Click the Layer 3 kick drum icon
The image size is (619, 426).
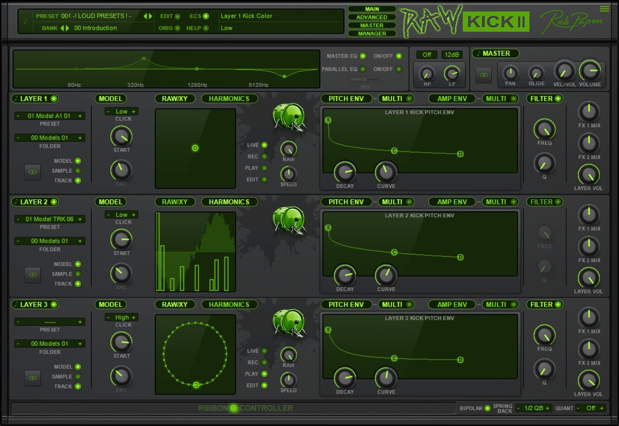click(x=289, y=322)
